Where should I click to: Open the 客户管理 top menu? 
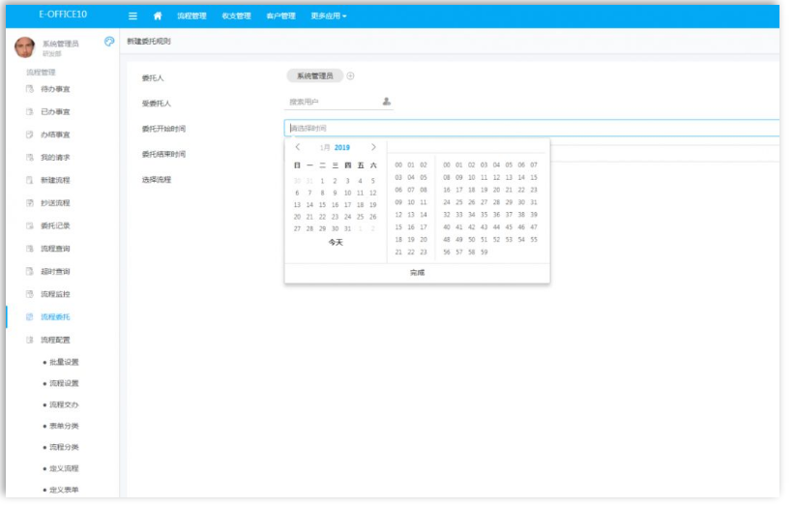(x=280, y=16)
